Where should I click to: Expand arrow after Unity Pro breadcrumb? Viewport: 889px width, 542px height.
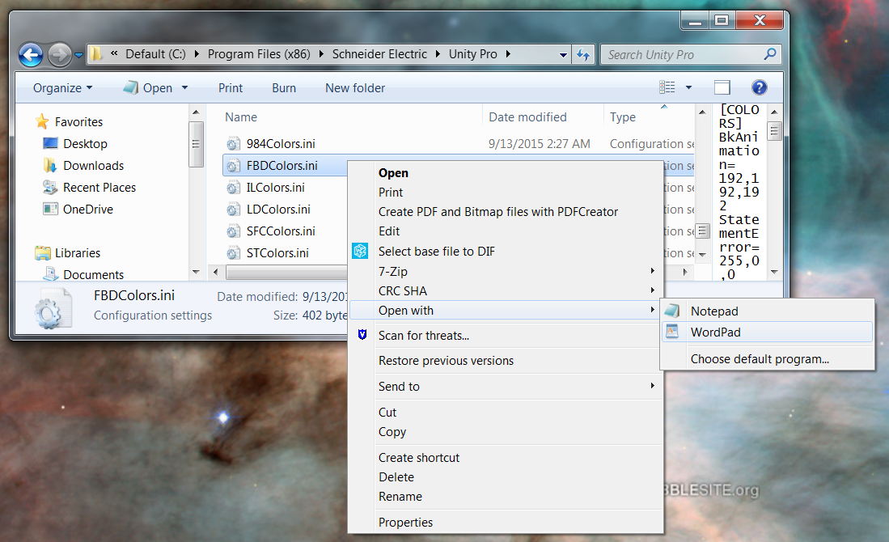click(x=508, y=54)
